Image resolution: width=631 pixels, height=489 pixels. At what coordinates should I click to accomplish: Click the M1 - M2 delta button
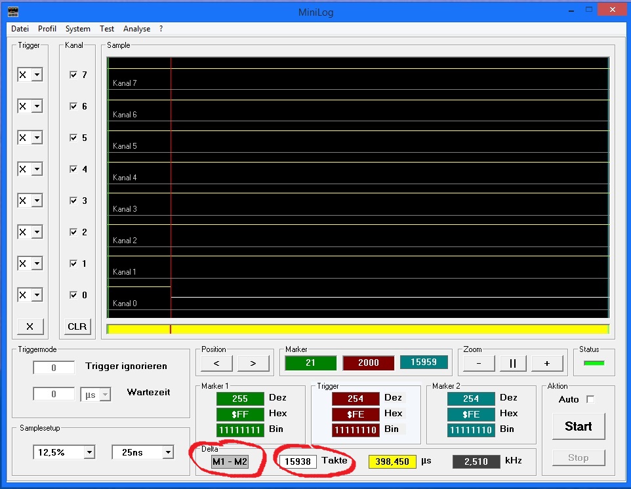(230, 461)
